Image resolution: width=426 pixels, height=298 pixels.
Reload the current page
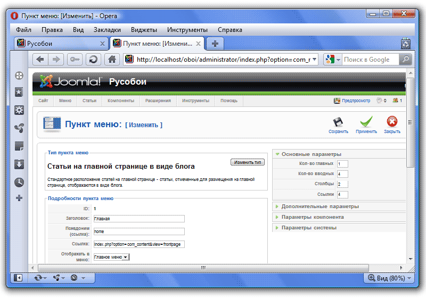coord(93,60)
